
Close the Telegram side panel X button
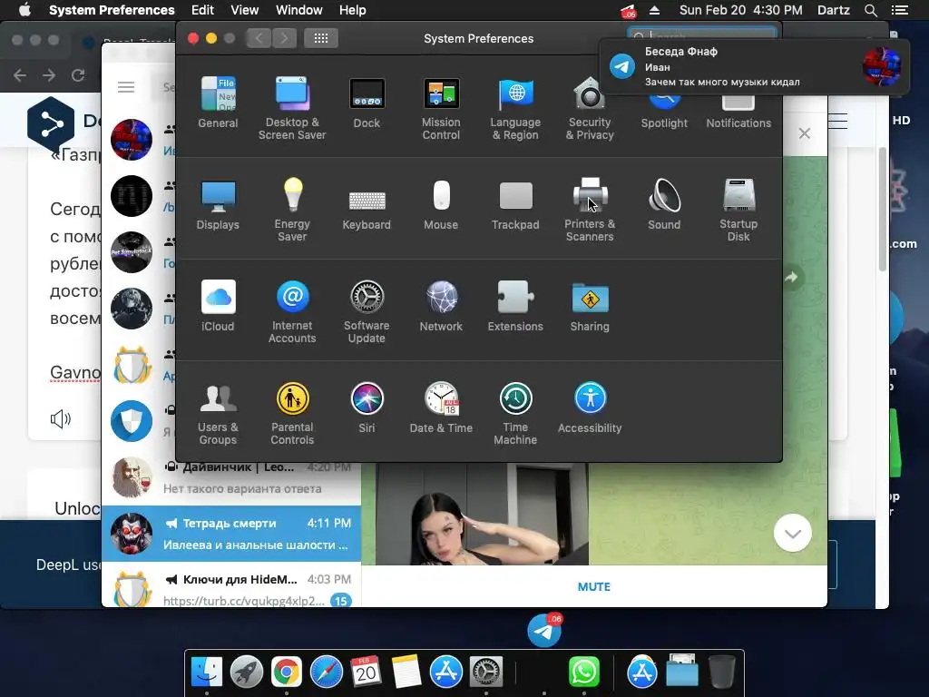(804, 133)
